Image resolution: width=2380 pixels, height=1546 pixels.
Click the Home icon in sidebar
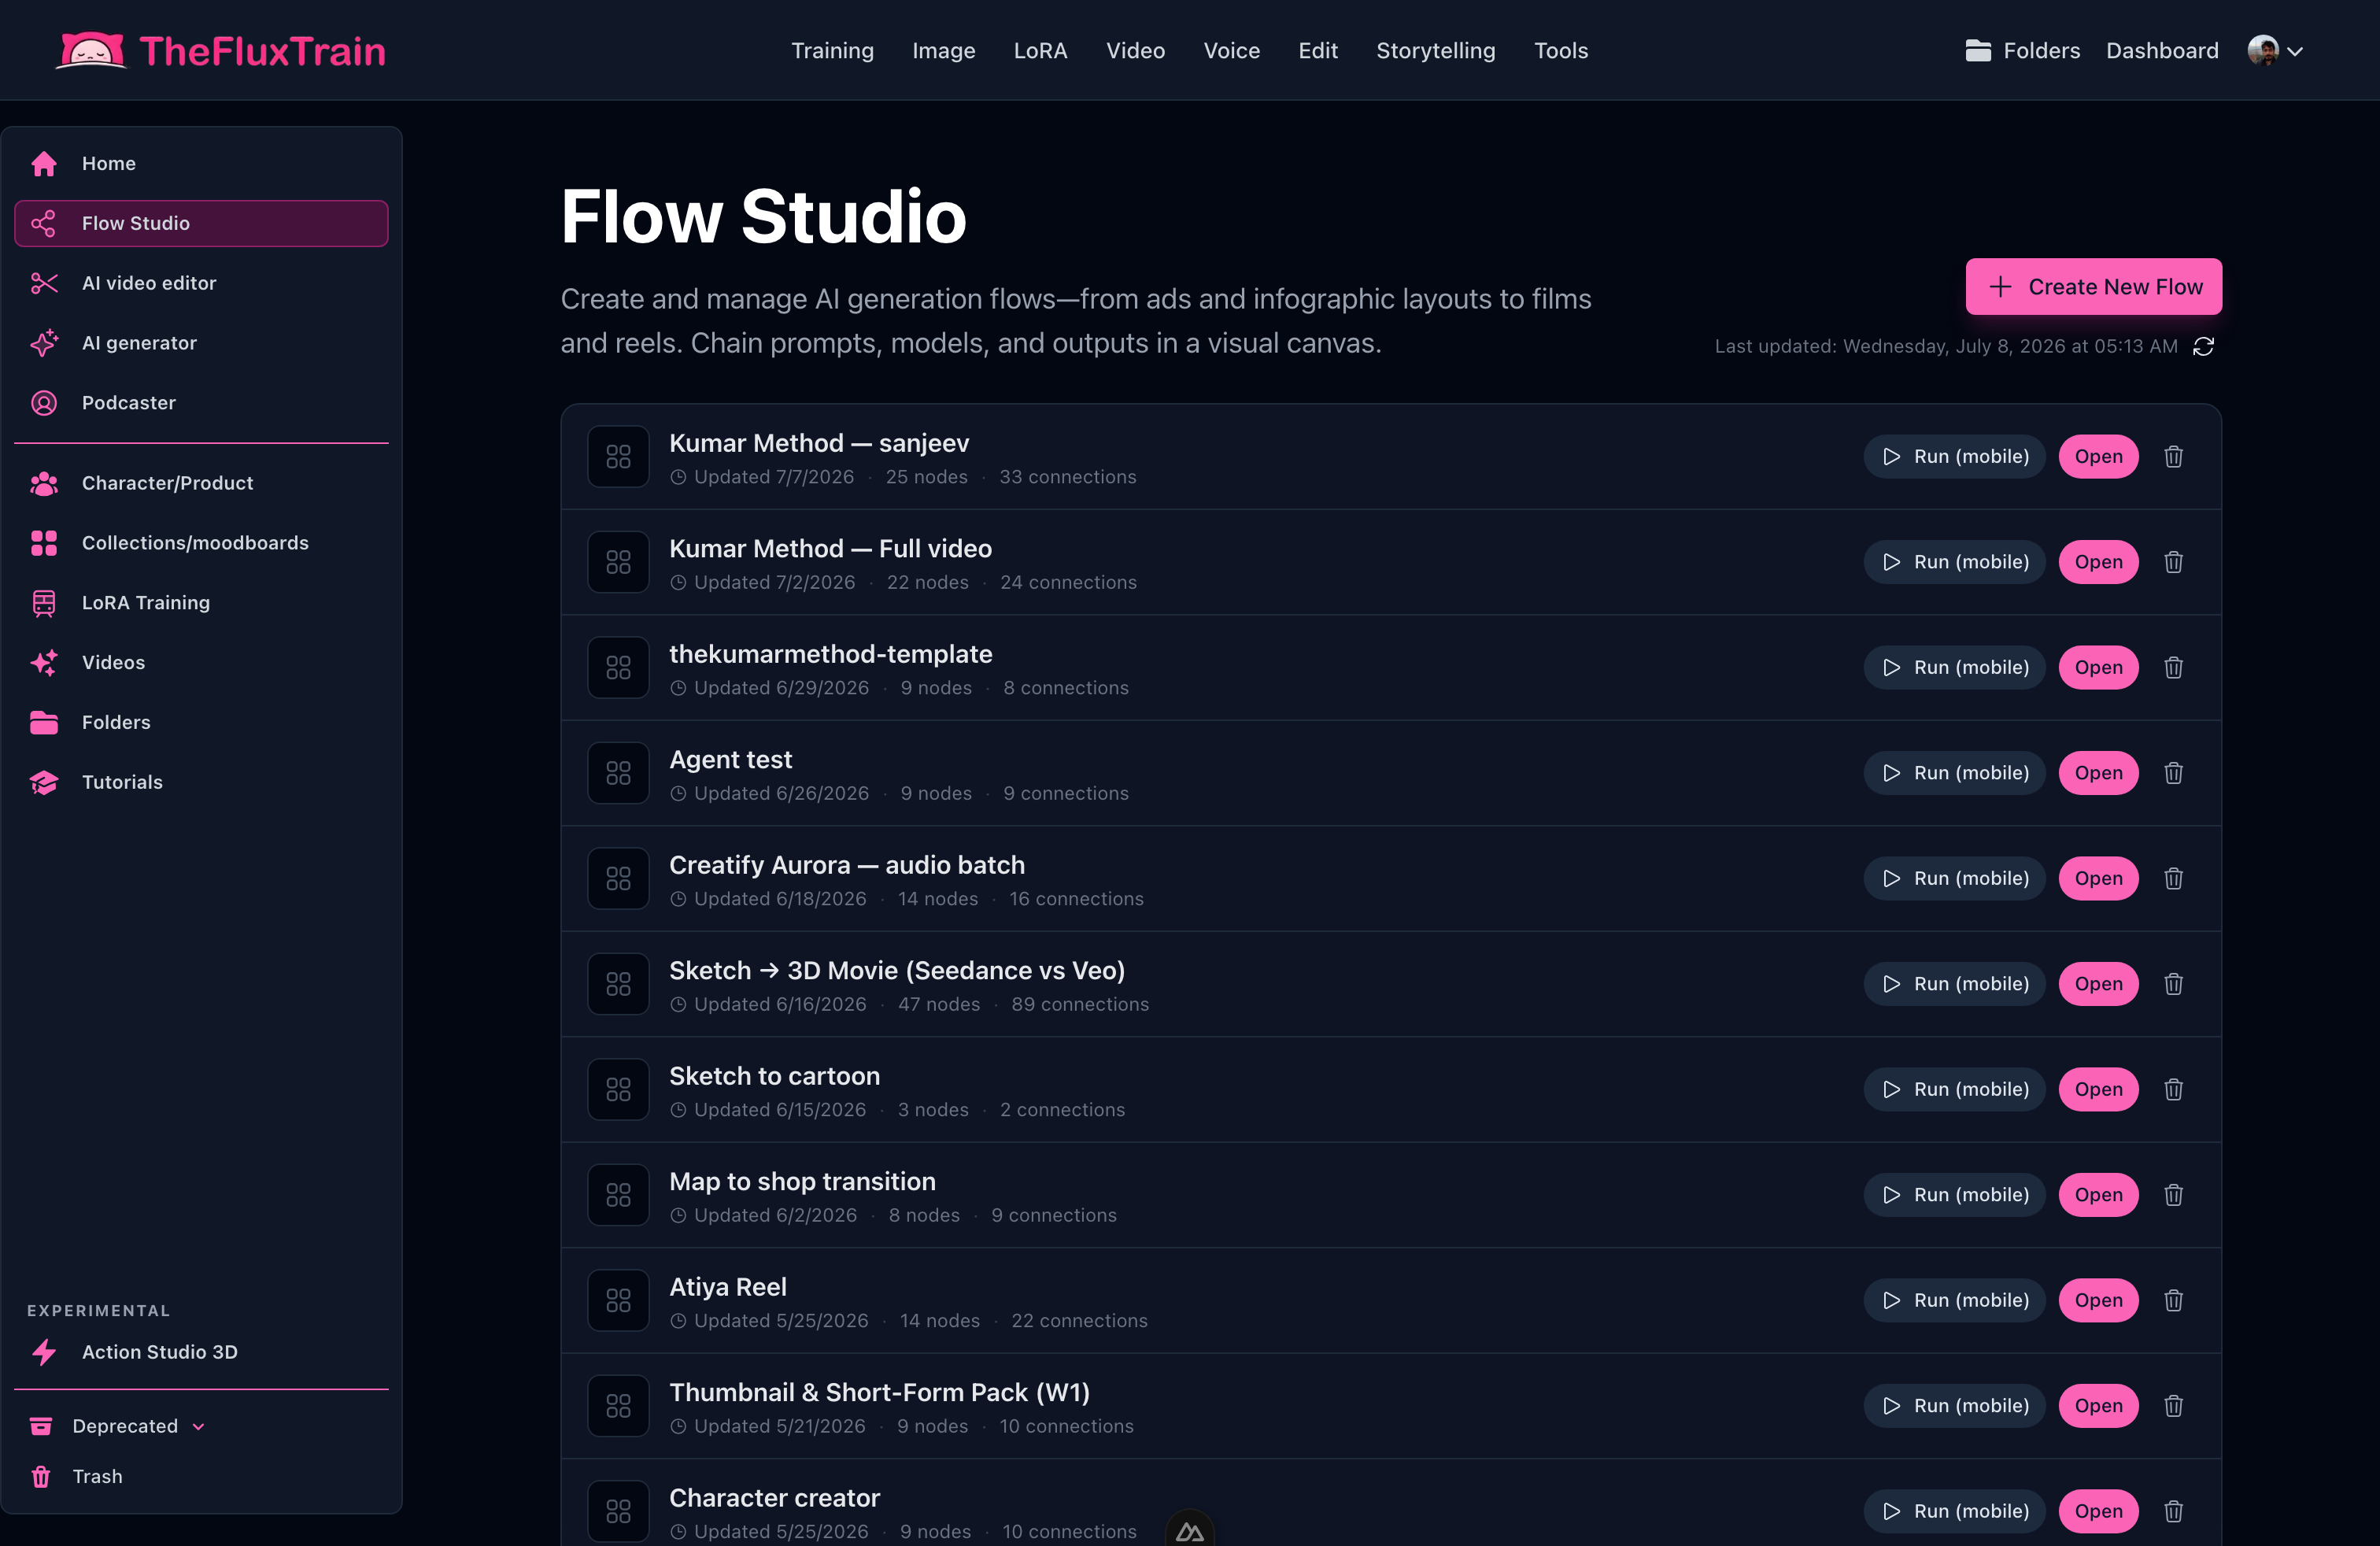[x=44, y=163]
